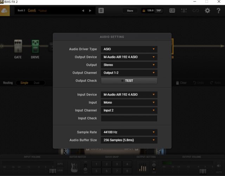This screenshot has width=225, height=176.
Task: Click the TEST output check button
Action: 129,81
